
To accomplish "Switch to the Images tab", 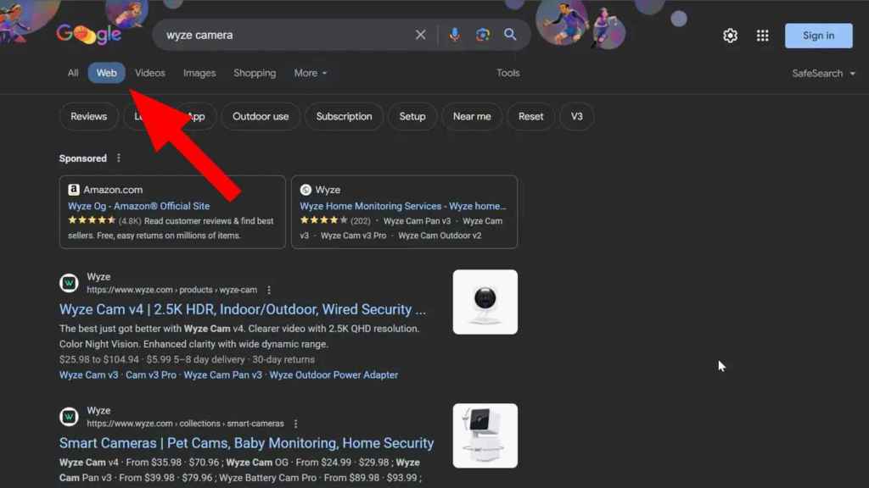I will [x=199, y=73].
